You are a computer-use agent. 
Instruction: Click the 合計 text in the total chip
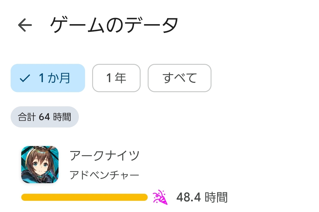coord(27,117)
